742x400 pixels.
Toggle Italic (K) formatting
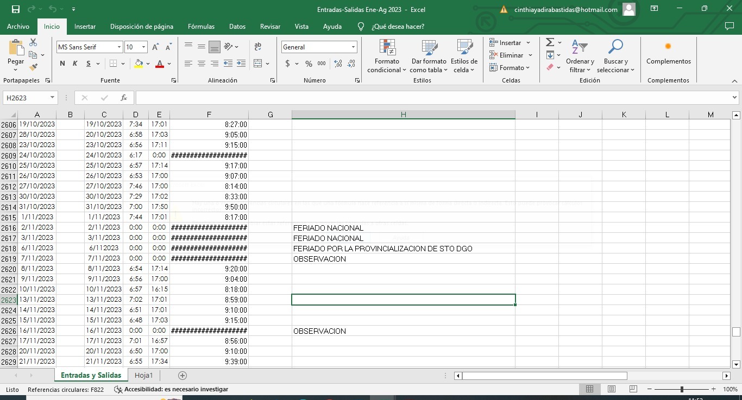(76, 64)
